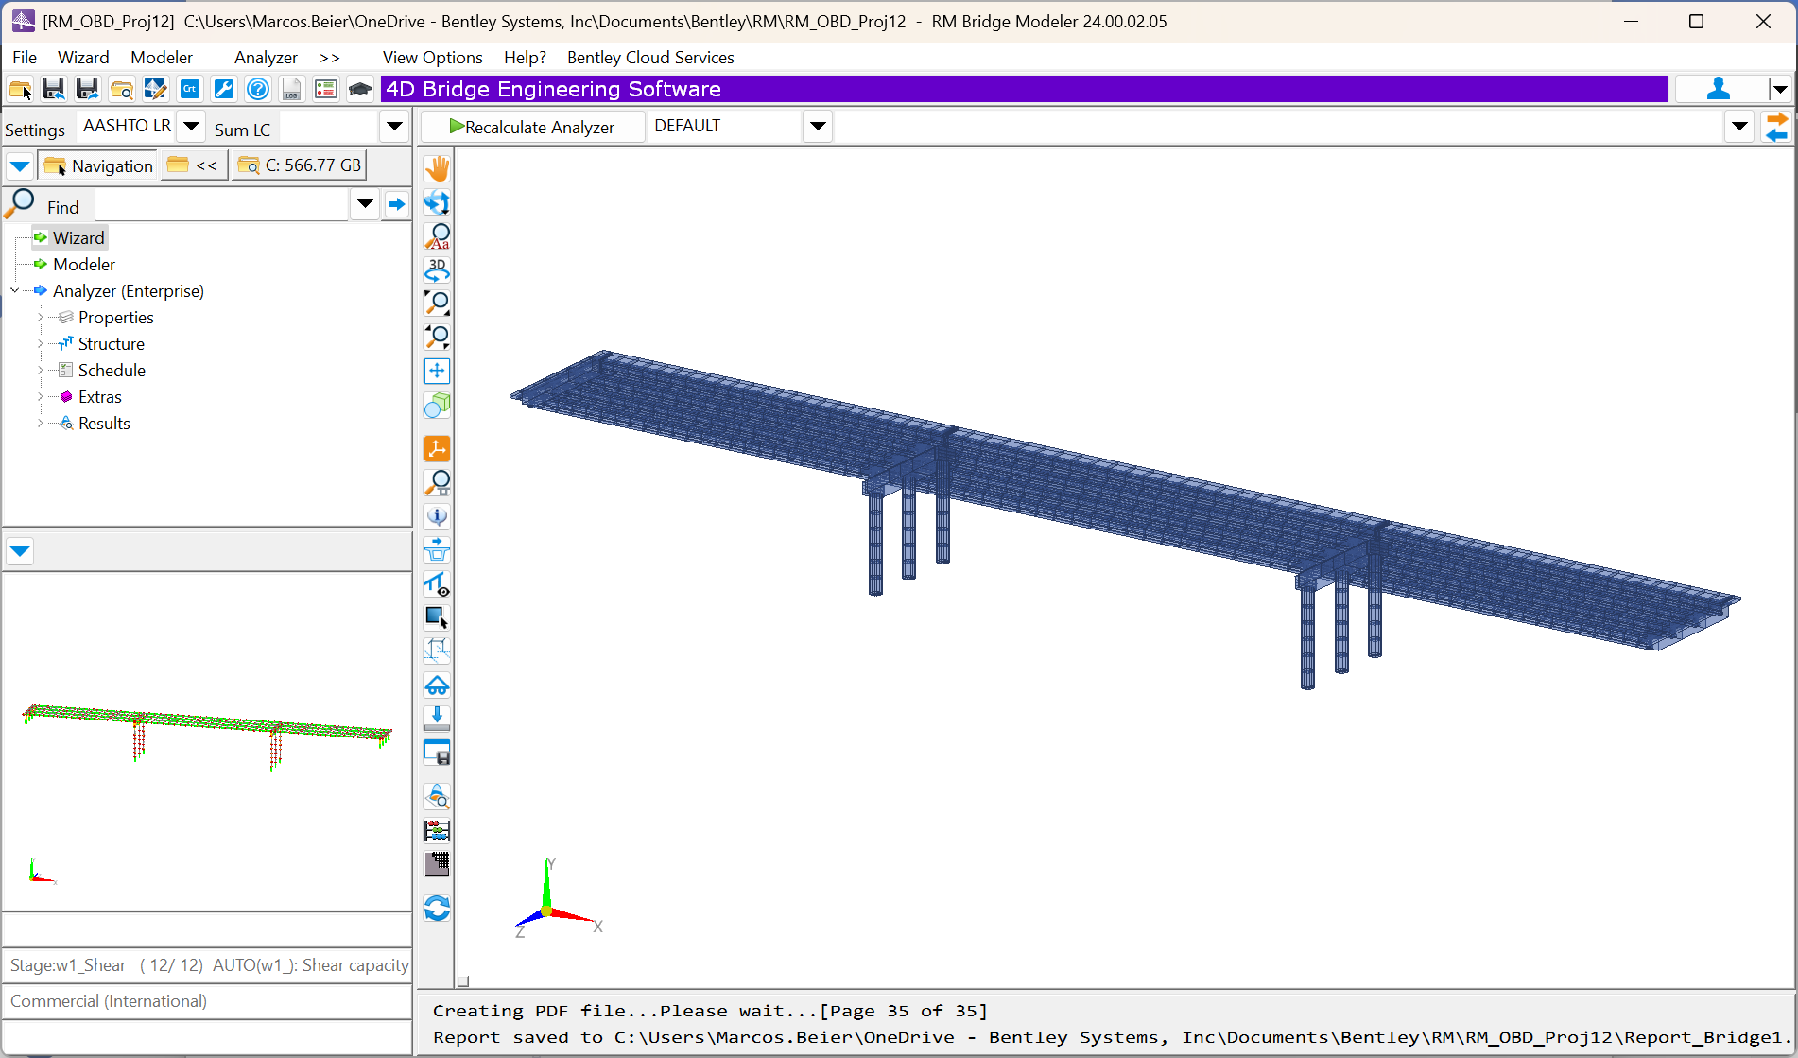This screenshot has height=1058, width=1798.
Task: Click the Navigation button
Action: 98,166
